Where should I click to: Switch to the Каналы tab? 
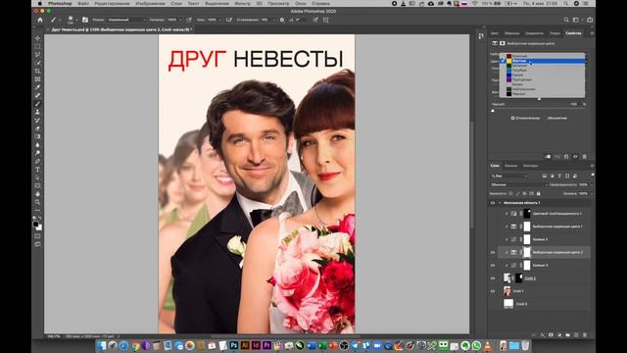pyautogui.click(x=510, y=166)
